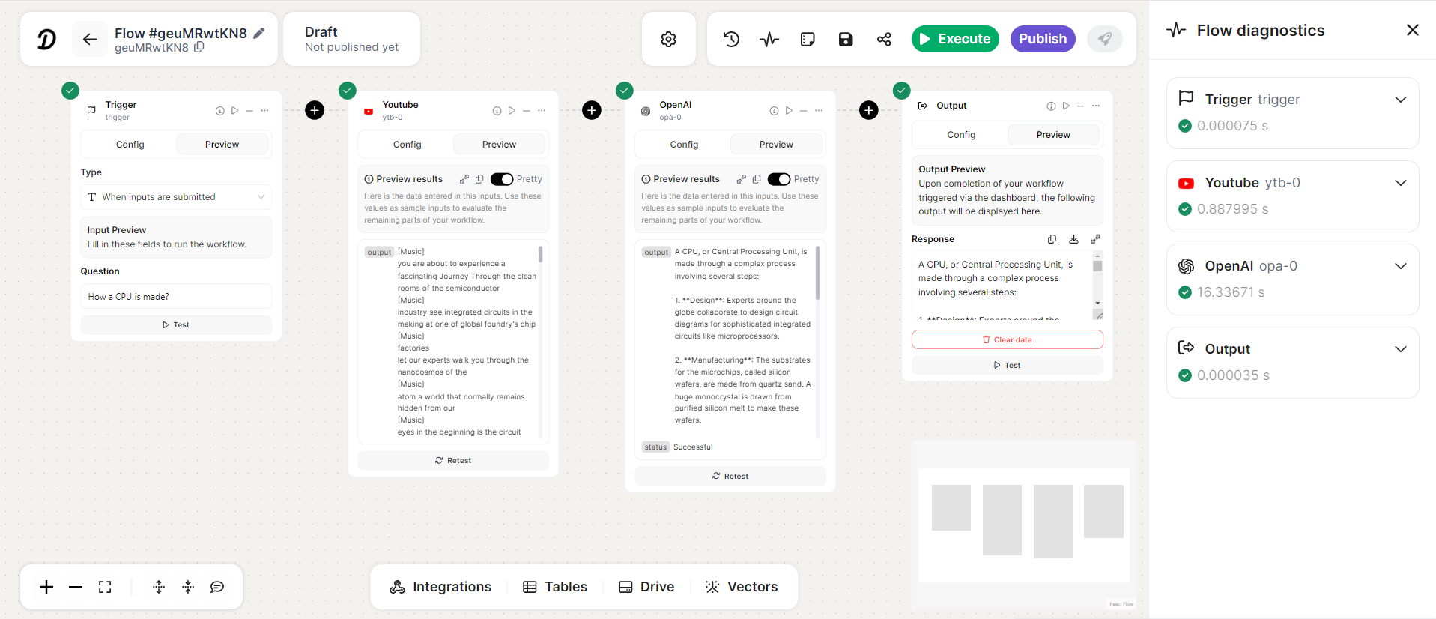Open the Integrations panel
Image resolution: width=1436 pixels, height=619 pixels.
click(440, 587)
